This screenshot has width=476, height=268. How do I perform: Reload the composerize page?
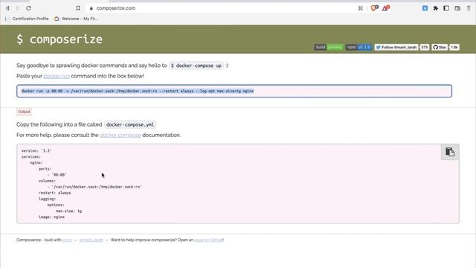(x=28, y=8)
